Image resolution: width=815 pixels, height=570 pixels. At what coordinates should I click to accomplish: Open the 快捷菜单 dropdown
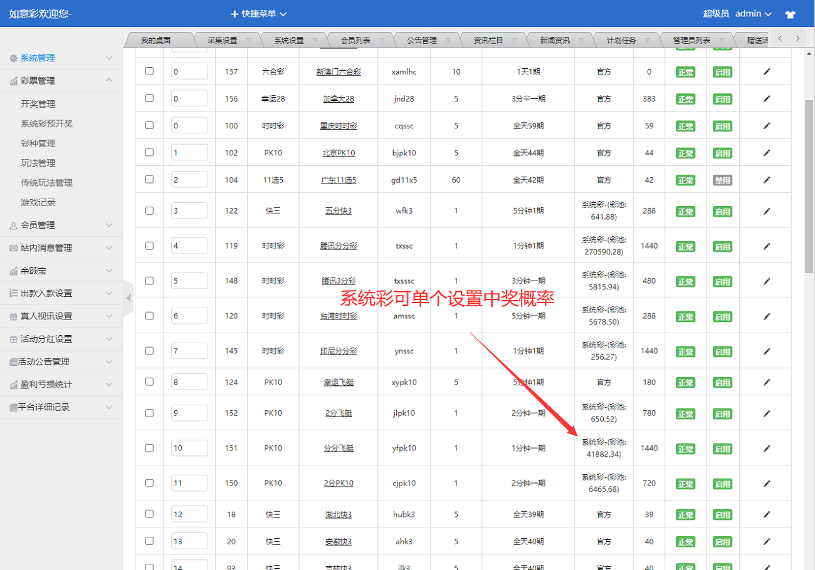(x=258, y=14)
